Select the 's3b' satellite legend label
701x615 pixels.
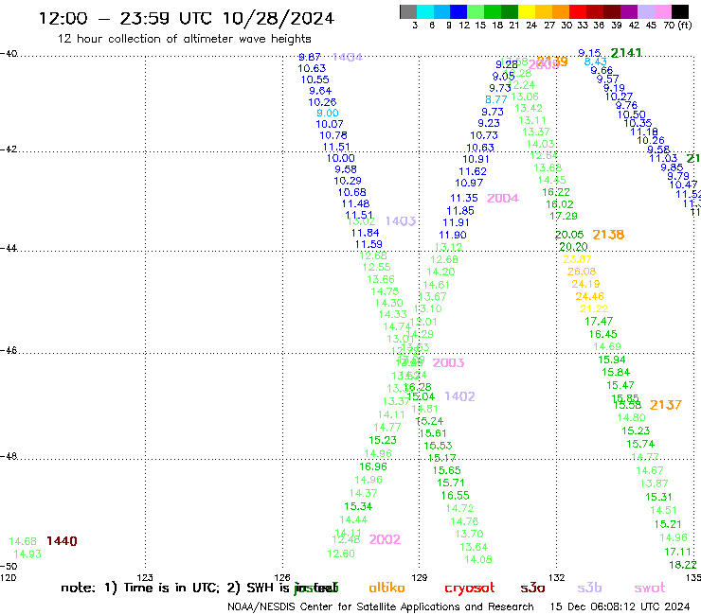coord(589,588)
